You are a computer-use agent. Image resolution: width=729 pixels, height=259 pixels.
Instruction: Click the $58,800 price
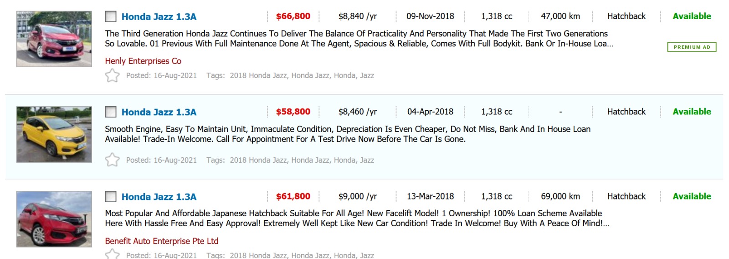[293, 112]
